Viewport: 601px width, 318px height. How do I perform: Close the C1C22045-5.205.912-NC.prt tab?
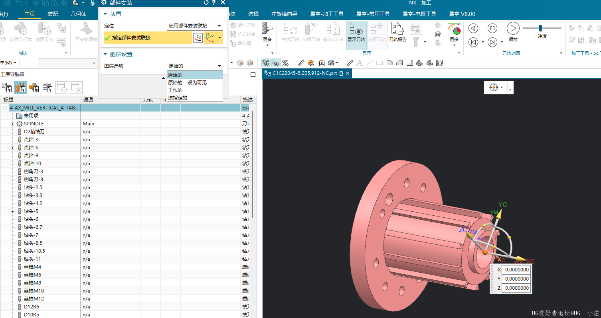pyautogui.click(x=348, y=73)
